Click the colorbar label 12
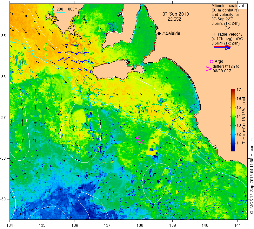 [239, 134]
